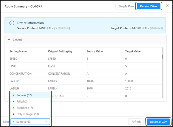
Task: Click the Refresh button
Action: [136, 122]
